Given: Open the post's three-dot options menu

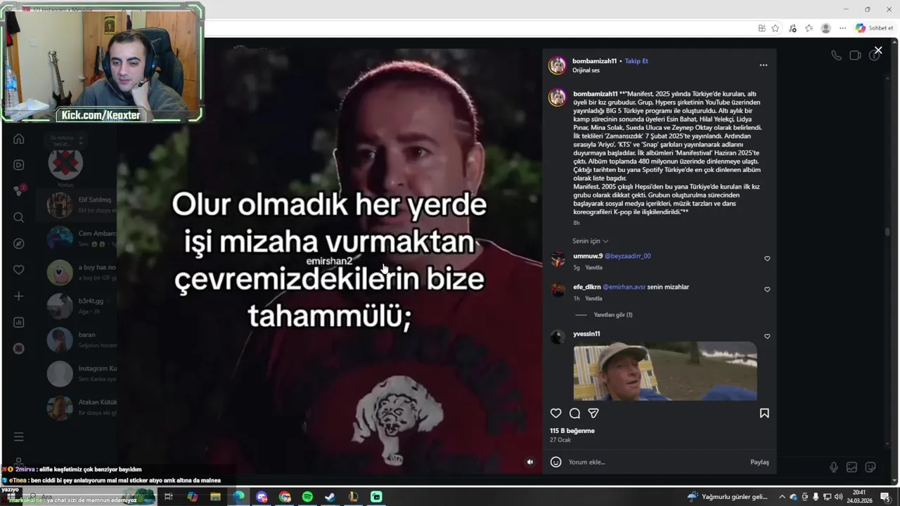Looking at the screenshot, I should click(764, 65).
